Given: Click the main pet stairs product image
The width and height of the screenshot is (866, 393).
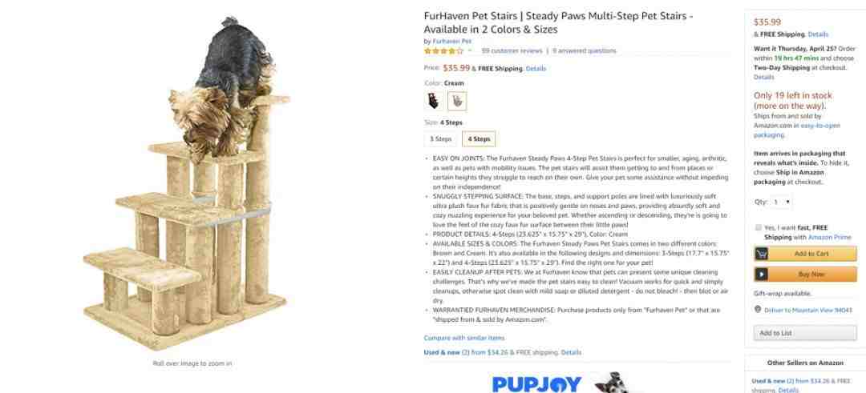Looking at the screenshot, I should 188,184.
